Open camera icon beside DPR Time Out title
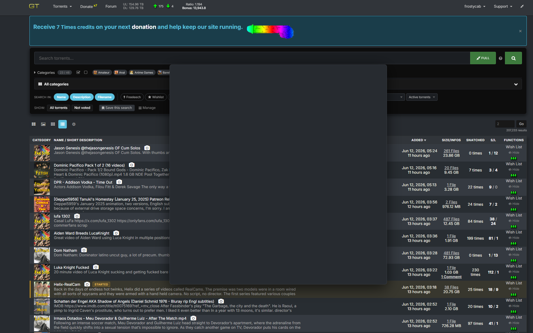 coord(119,182)
